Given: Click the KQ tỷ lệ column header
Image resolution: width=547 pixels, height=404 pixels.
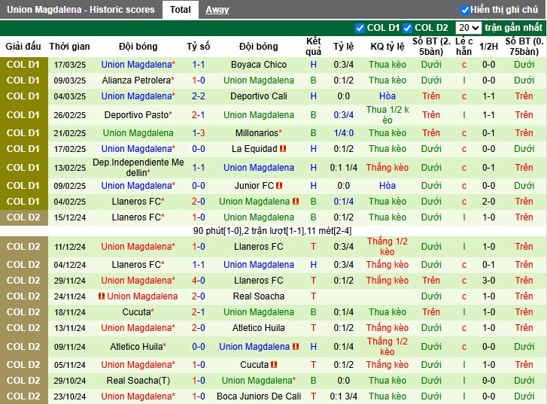Looking at the screenshot, I should (x=387, y=47).
